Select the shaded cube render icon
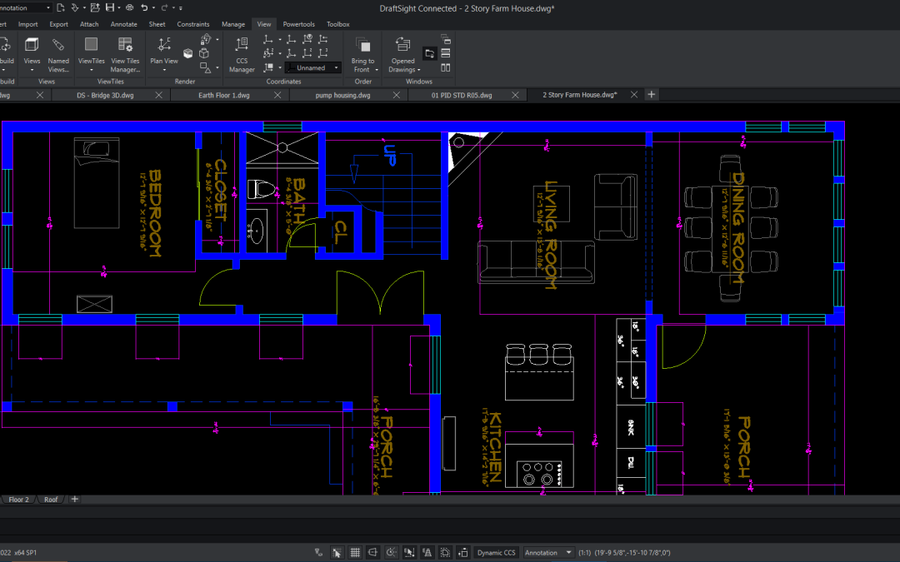 pyautogui.click(x=187, y=53)
